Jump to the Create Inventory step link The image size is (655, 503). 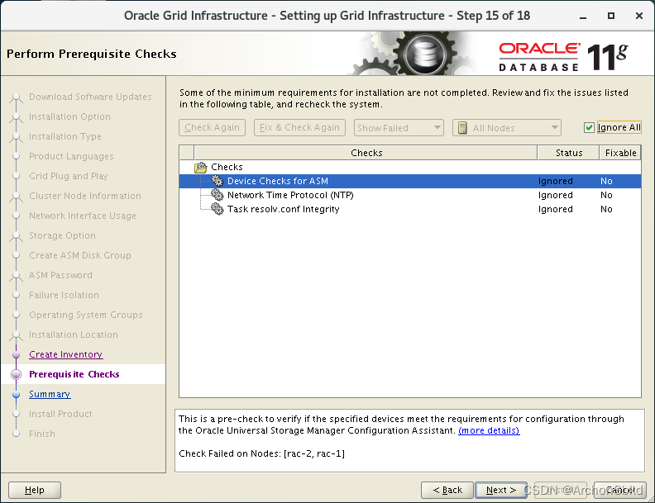pyautogui.click(x=66, y=354)
